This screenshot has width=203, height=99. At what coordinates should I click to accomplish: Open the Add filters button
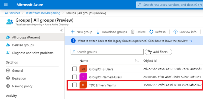tap(159, 52)
